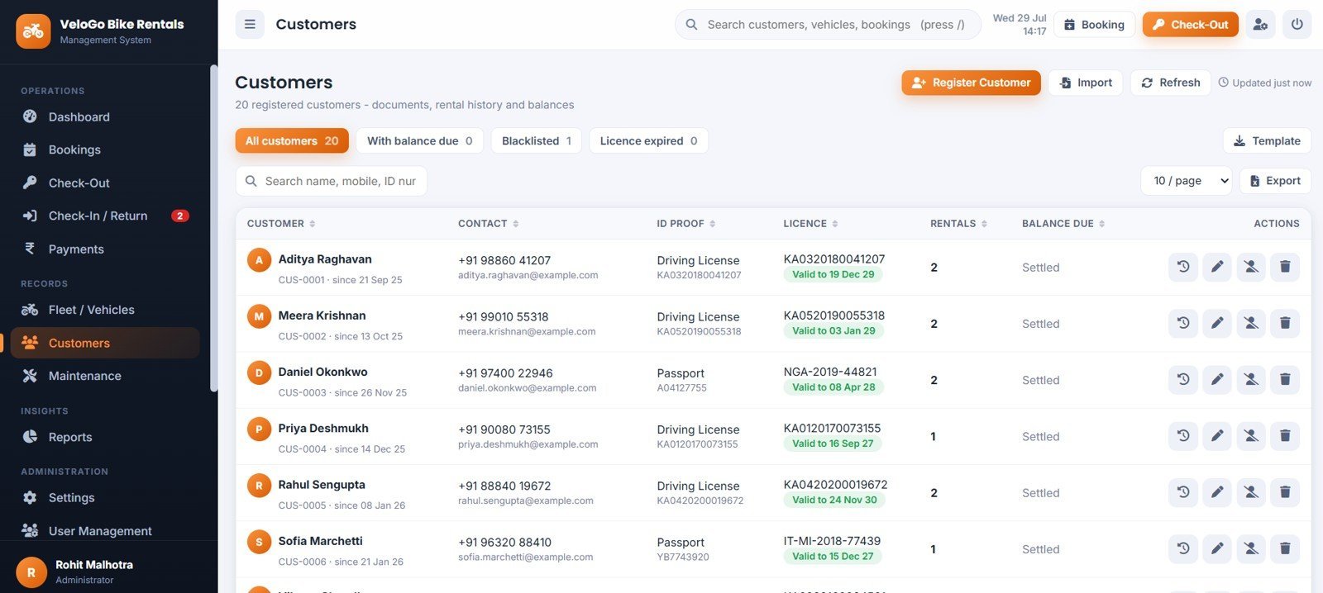Blacklist Meera Krishnan with the user-slash icon
Image resolution: width=1323 pixels, height=593 pixels.
[x=1251, y=323]
